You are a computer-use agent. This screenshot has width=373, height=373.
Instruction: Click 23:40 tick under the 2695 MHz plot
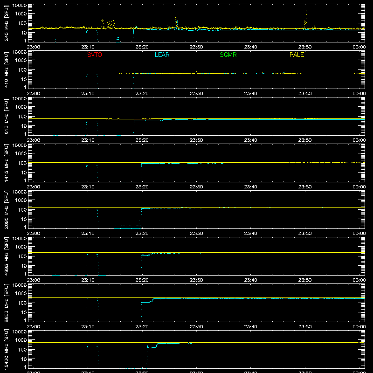[x=250, y=234]
